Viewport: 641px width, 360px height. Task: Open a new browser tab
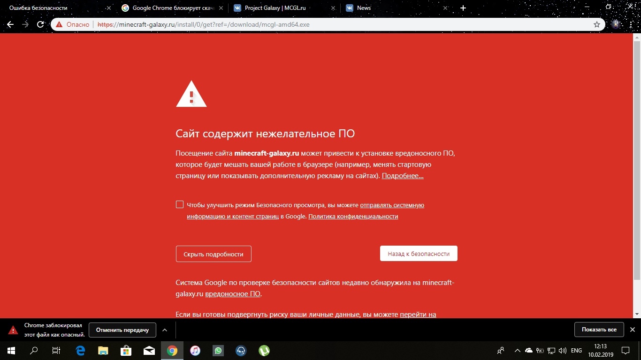click(463, 8)
